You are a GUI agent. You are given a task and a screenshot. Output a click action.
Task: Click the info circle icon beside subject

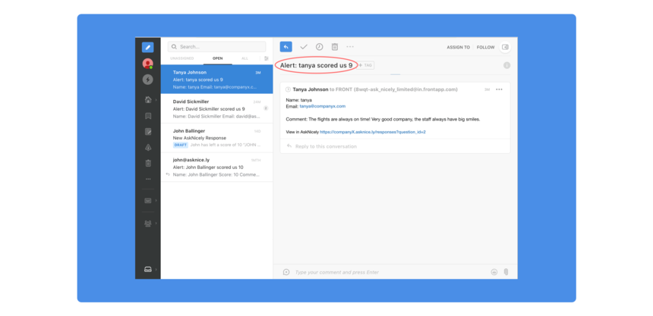[x=506, y=65]
